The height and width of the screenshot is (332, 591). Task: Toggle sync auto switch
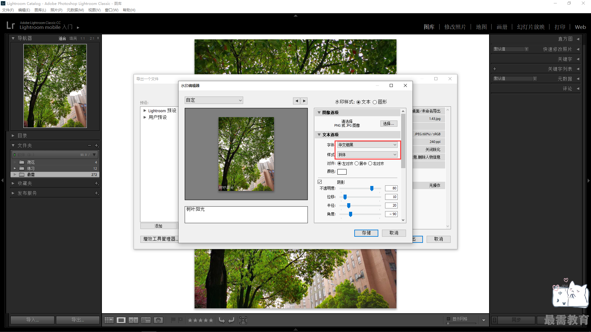pos(494,320)
